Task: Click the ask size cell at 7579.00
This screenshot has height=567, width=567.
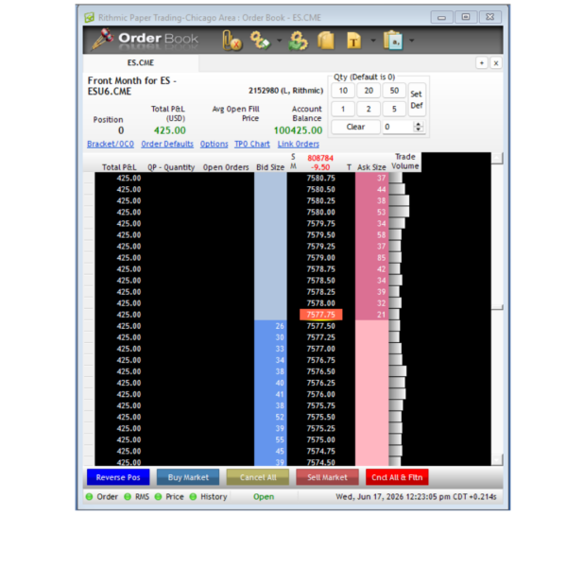Action: tap(371, 258)
